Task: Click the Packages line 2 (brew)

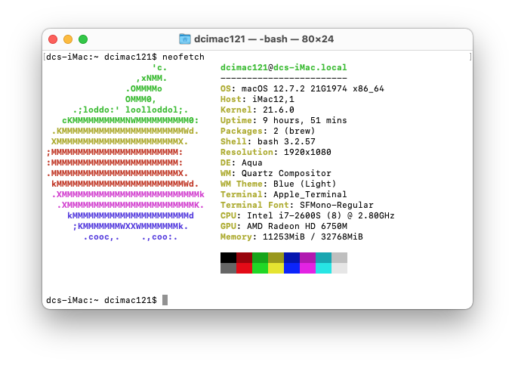Action: [267, 131]
